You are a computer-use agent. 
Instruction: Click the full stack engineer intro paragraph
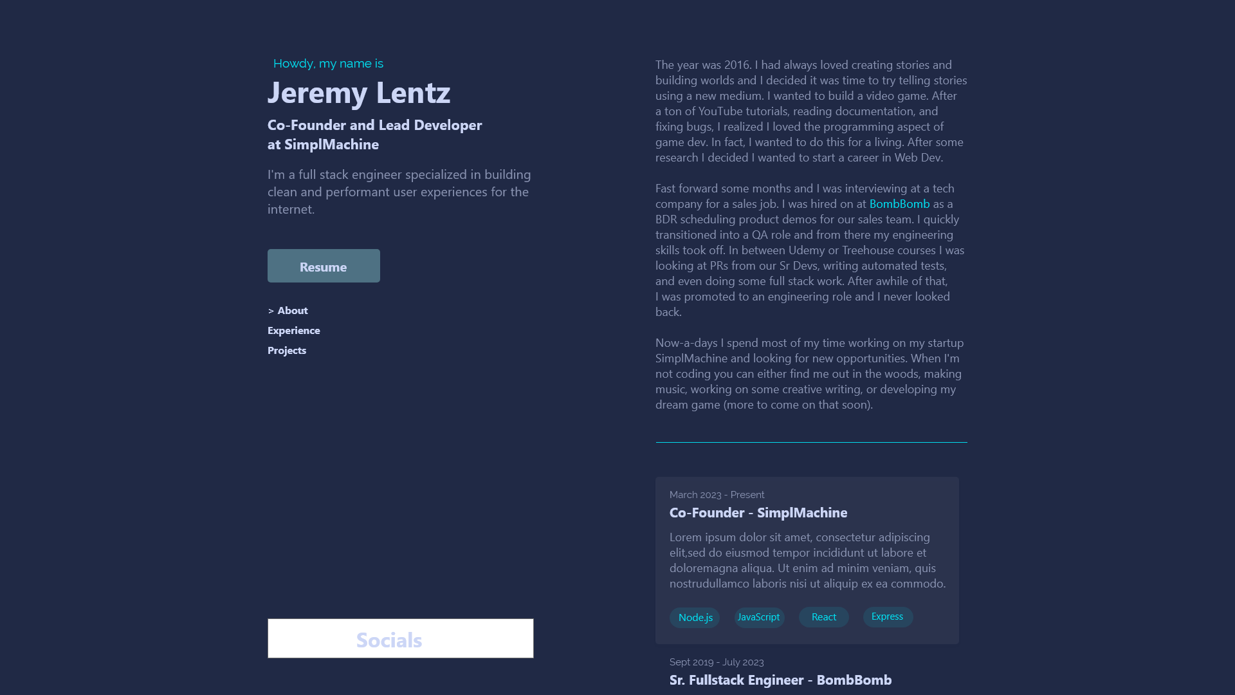(x=399, y=192)
